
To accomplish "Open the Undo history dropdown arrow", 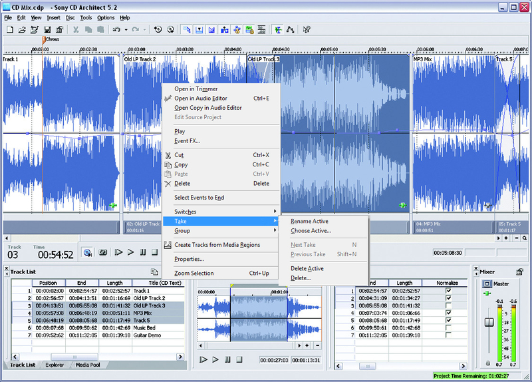I will [126, 30].
